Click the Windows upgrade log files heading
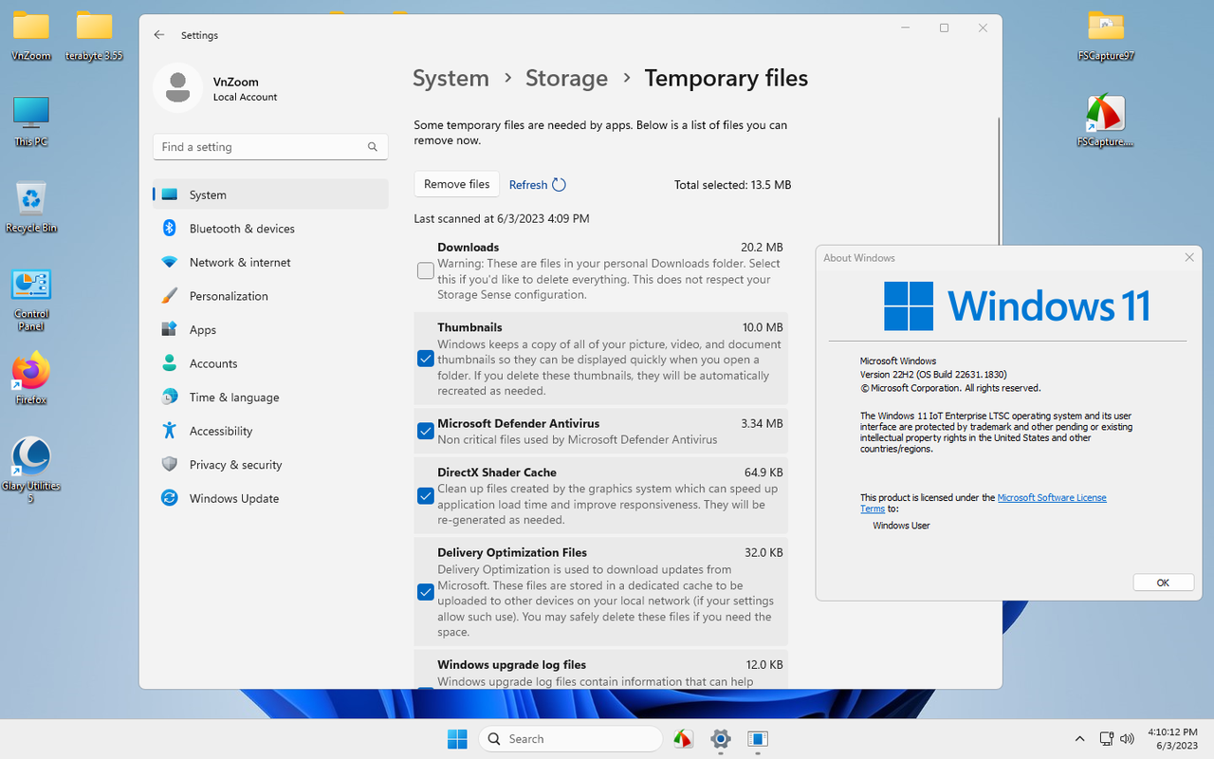The width and height of the screenshot is (1214, 759). [x=511, y=664]
